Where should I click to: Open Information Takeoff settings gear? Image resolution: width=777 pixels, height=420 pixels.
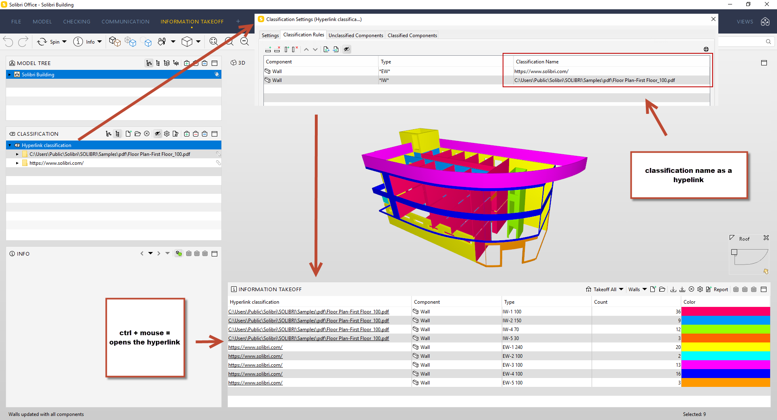[700, 289]
